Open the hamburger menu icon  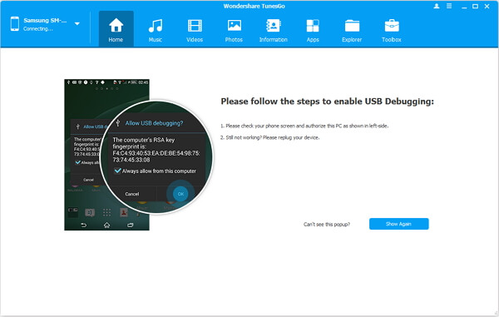(449, 6)
